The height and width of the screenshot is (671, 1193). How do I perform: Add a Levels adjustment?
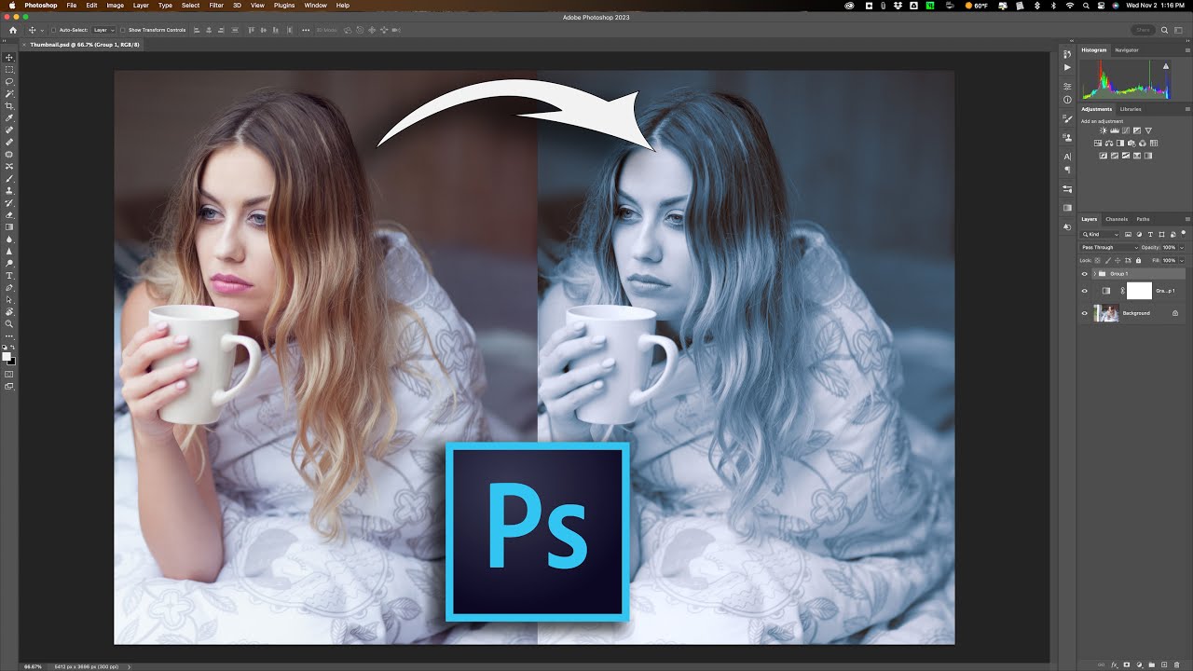pyautogui.click(x=1115, y=130)
